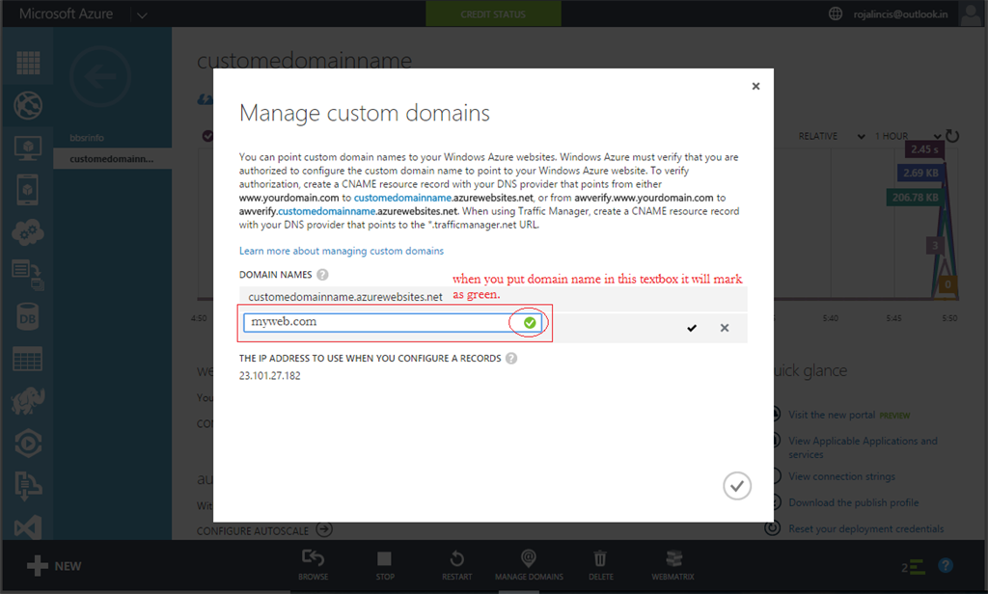This screenshot has height=594, width=988.
Task: Open Visit the new portal link
Action: (x=831, y=415)
